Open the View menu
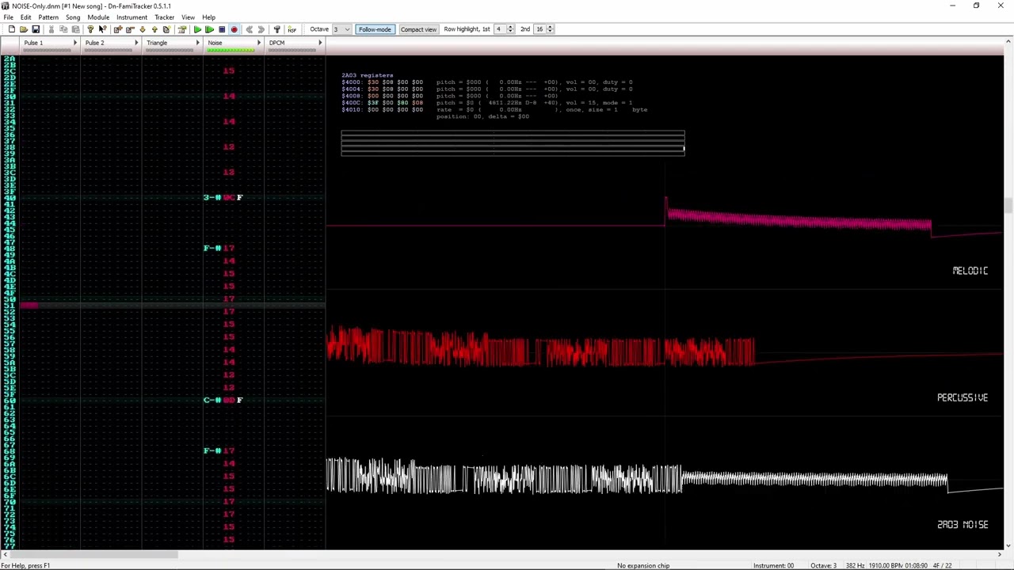 tap(188, 17)
